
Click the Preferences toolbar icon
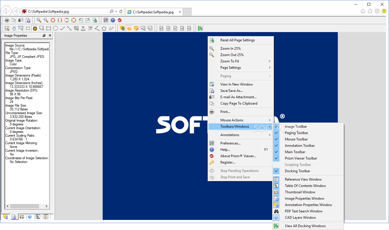(x=106, y=20)
